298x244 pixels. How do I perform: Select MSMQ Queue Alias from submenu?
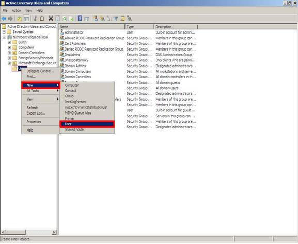(87, 113)
